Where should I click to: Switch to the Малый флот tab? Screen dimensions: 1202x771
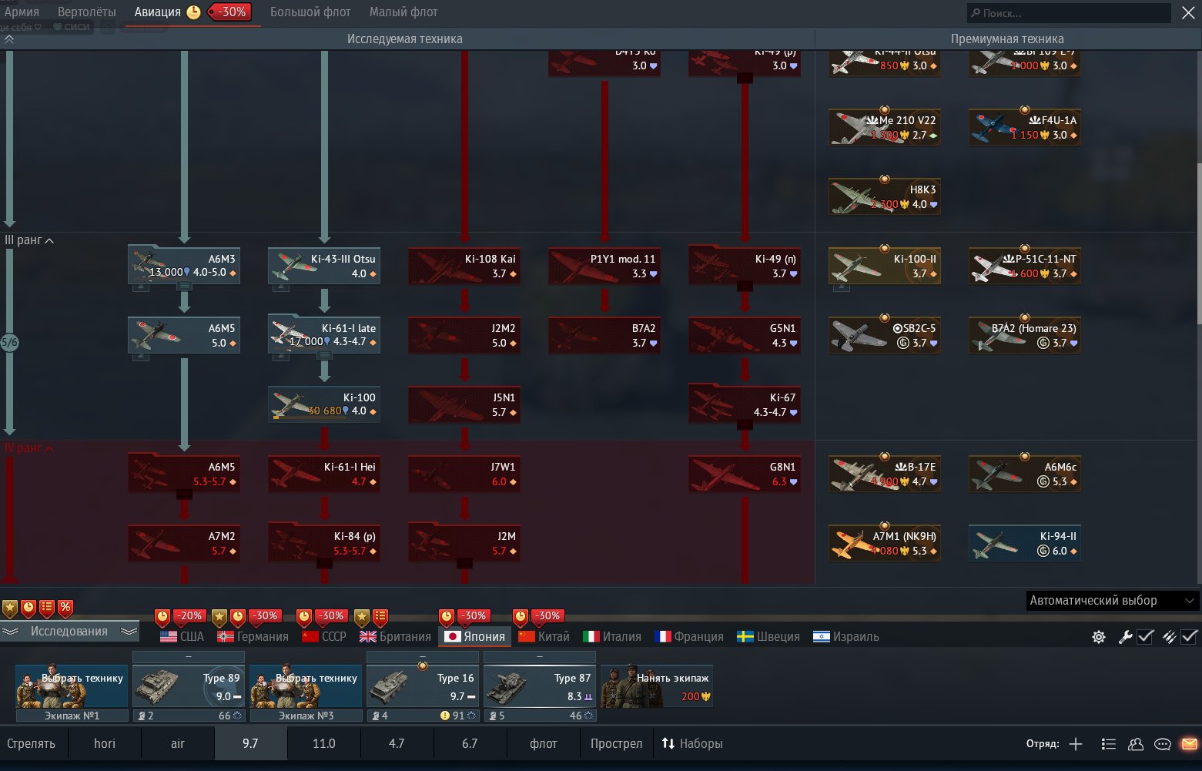tap(403, 12)
